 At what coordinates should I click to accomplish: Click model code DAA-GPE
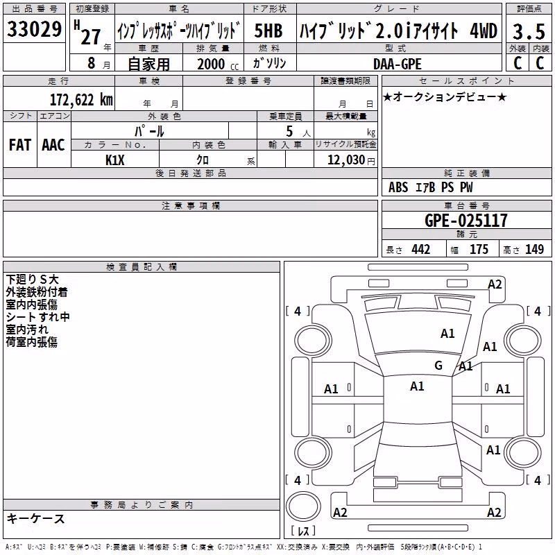coord(397,64)
